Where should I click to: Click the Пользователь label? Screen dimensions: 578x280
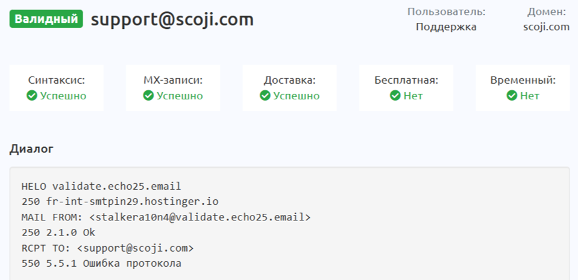pos(446,11)
